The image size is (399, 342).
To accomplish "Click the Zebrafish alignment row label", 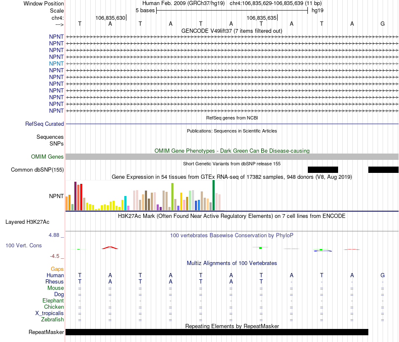I will coord(52,320).
